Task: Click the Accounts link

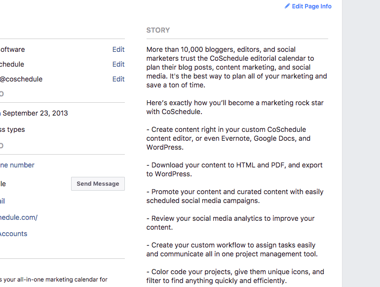Action: click(x=14, y=234)
